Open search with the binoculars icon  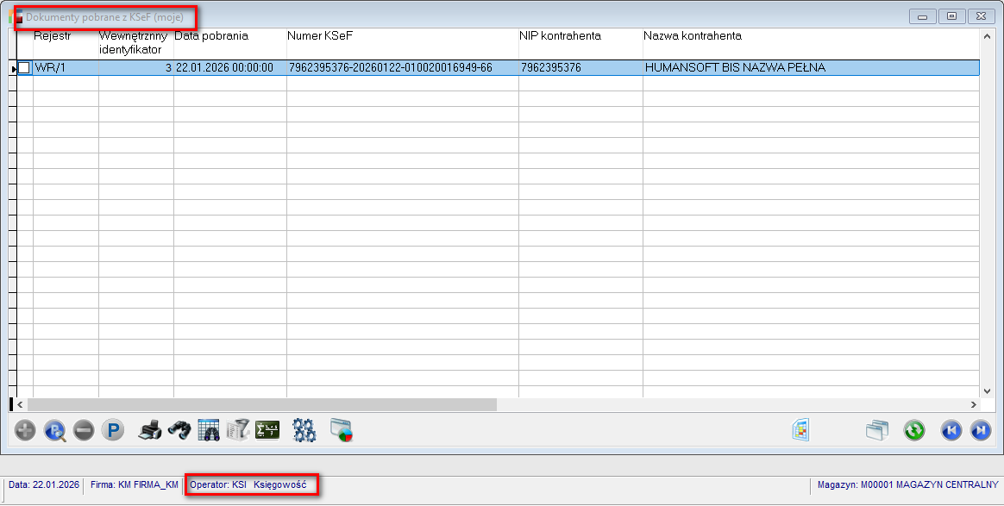click(179, 430)
